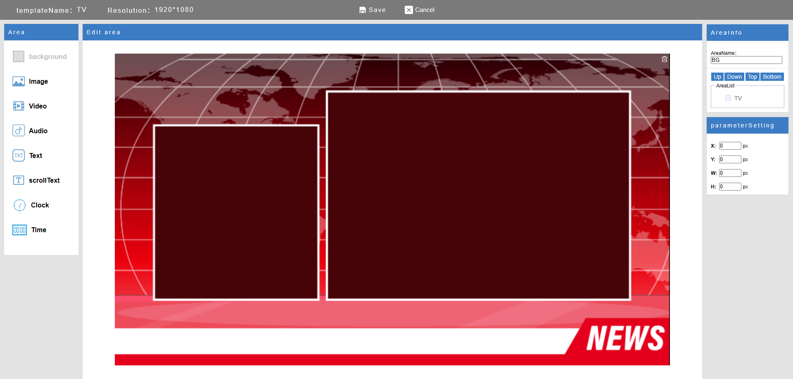The image size is (793, 379).
Task: Click the Cancel X icon
Action: 408,10
